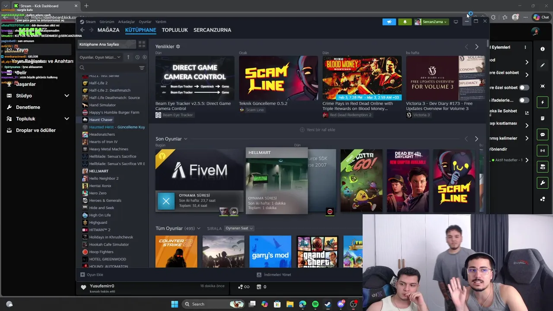
Task: Filter ready-to-play games icon
Action: tap(144, 57)
